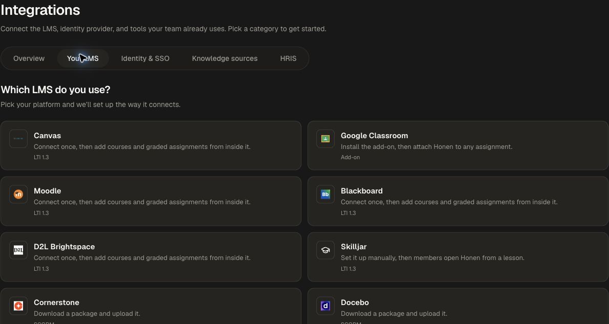This screenshot has height=324, width=609.
Task: Click 'Install the add-on' description text
Action: coord(426,147)
